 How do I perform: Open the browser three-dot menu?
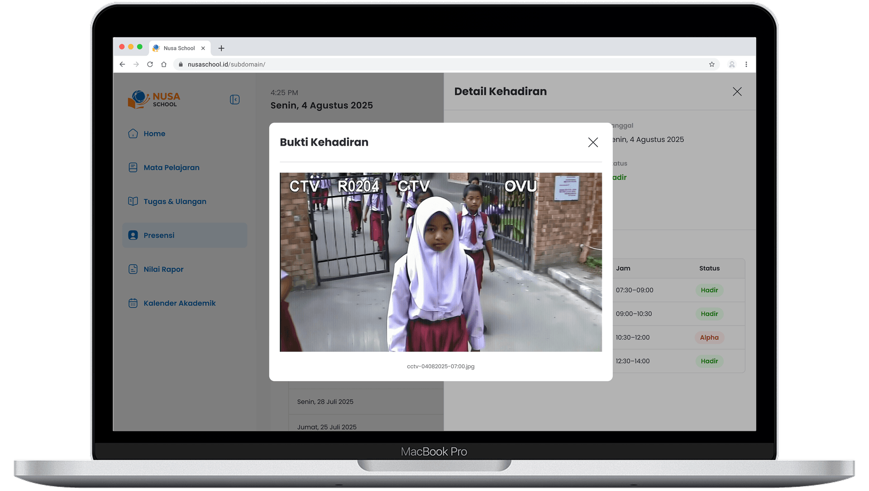pyautogui.click(x=746, y=64)
